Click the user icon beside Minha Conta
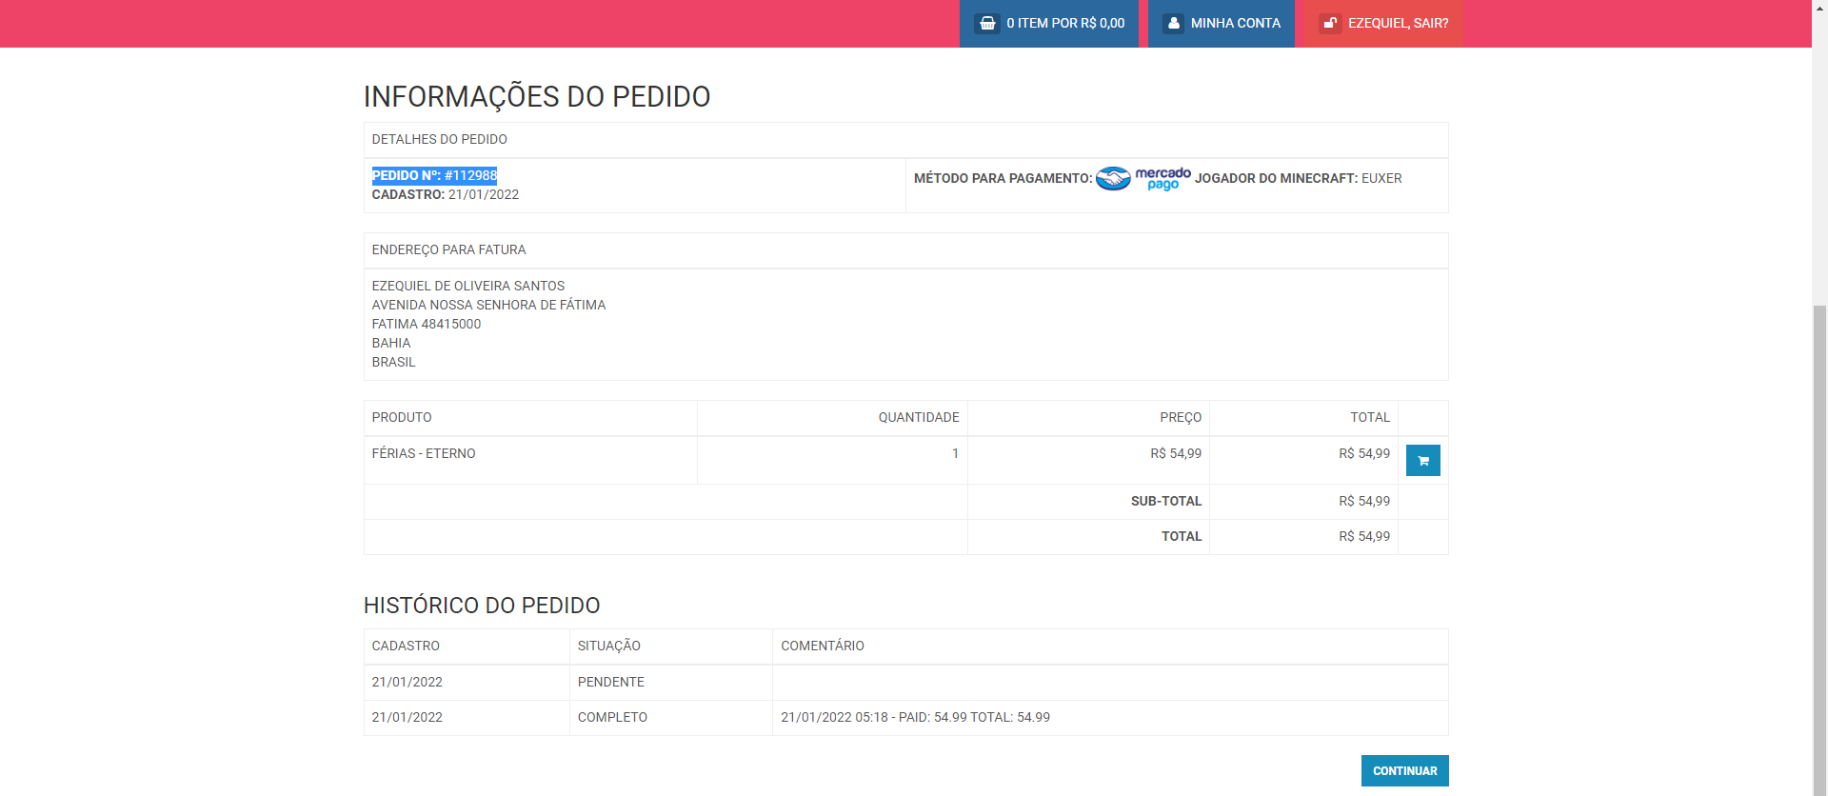1828x796 pixels. coord(1174,23)
